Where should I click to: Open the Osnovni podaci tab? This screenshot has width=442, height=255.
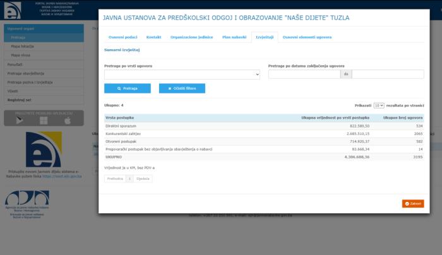[x=123, y=37]
